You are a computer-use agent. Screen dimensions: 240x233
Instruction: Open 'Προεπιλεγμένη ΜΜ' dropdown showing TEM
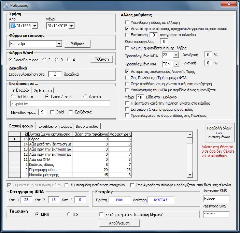click(176, 64)
